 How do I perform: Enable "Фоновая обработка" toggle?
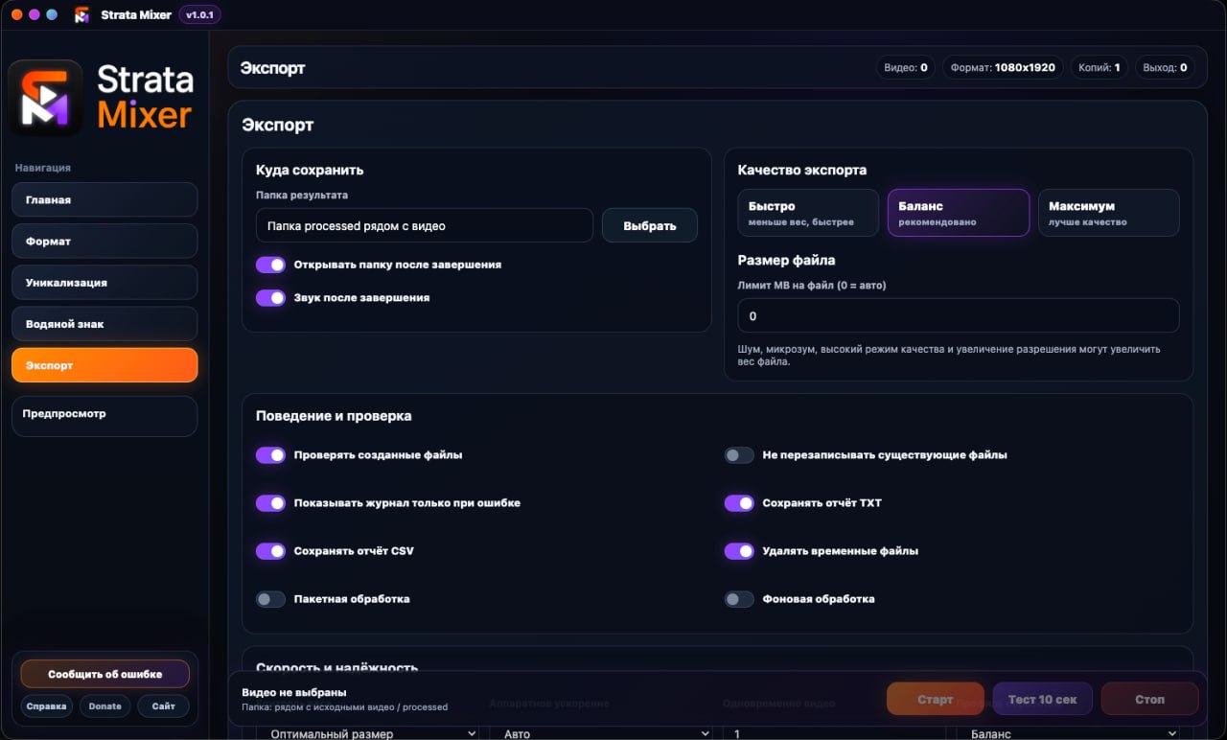click(x=739, y=599)
